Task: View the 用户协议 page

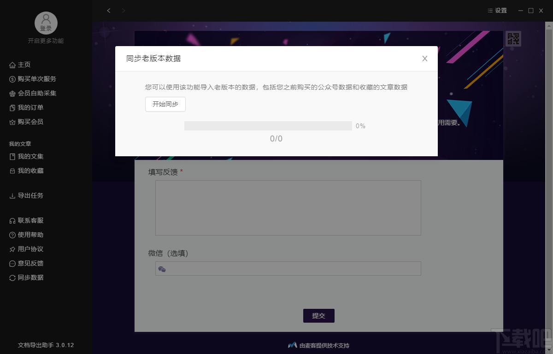Action: click(30, 249)
